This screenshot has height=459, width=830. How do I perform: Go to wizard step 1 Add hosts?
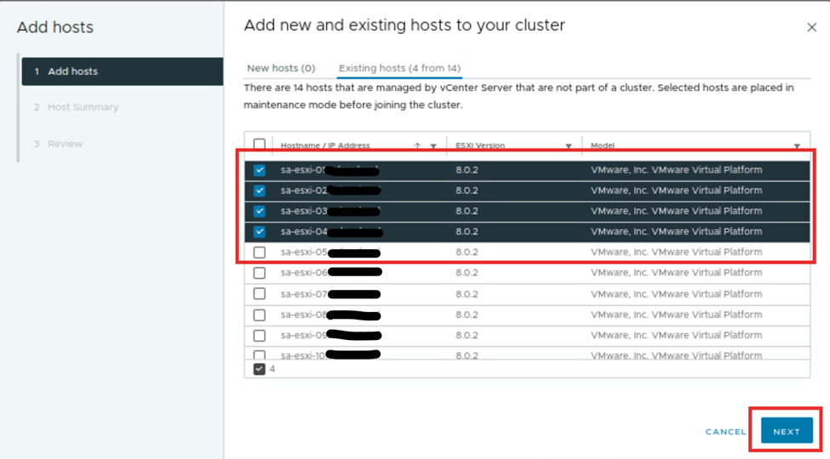pyautogui.click(x=72, y=71)
